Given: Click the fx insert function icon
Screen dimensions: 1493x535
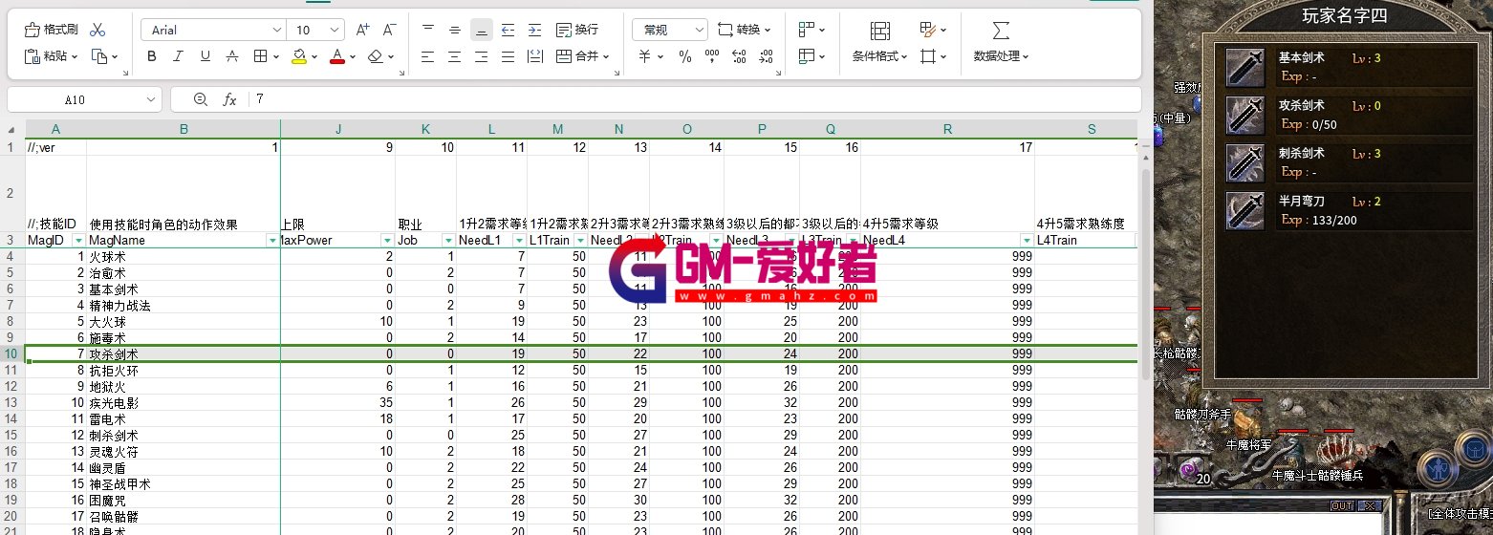Looking at the screenshot, I should tap(229, 99).
